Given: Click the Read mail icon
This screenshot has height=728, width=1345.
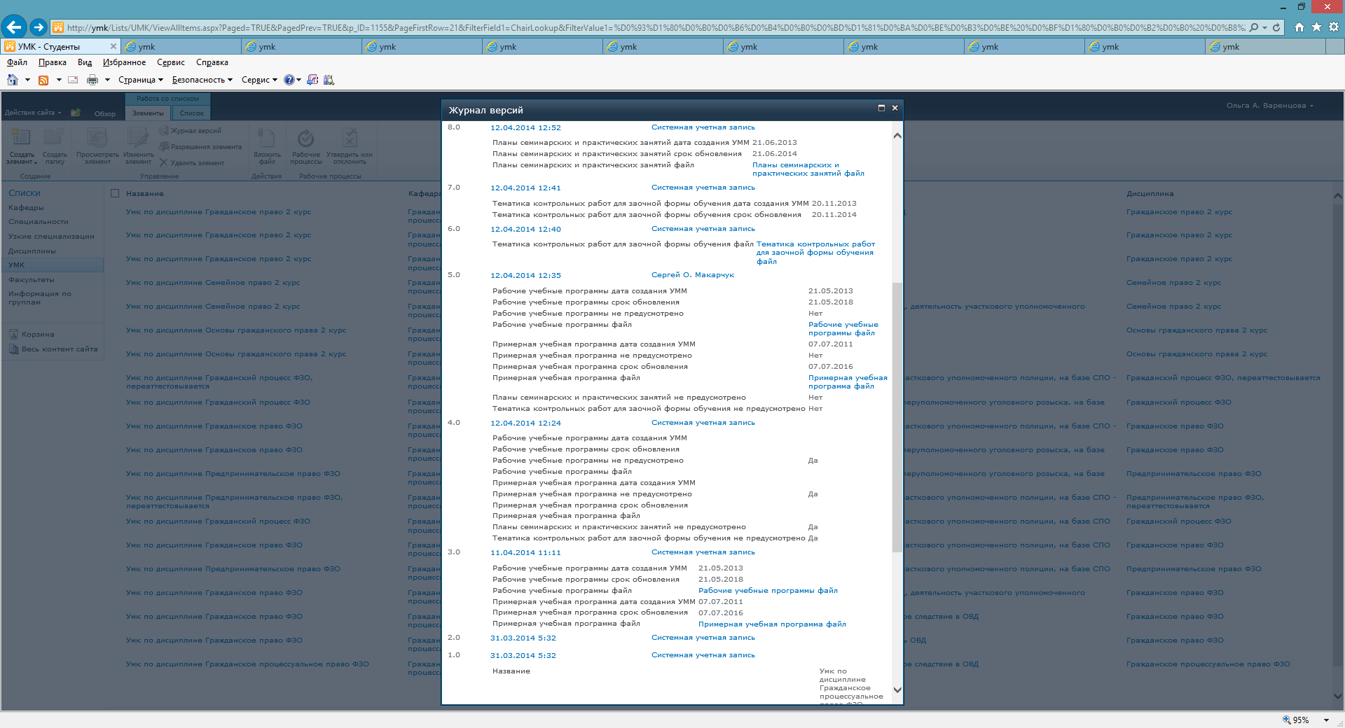Looking at the screenshot, I should [x=73, y=80].
